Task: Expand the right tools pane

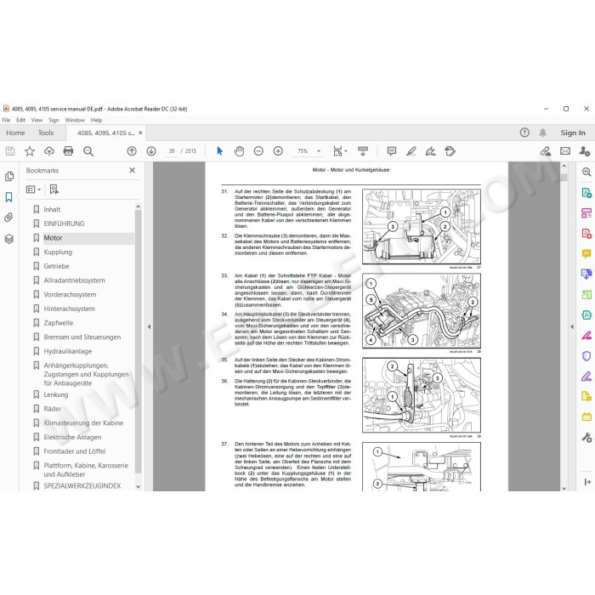Action: pos(587,482)
